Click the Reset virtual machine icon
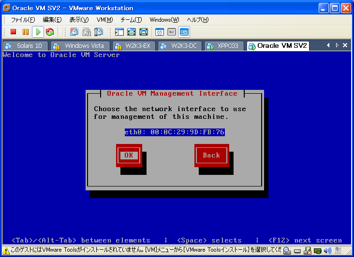The width and height of the screenshot is (354, 257). click(x=50, y=32)
